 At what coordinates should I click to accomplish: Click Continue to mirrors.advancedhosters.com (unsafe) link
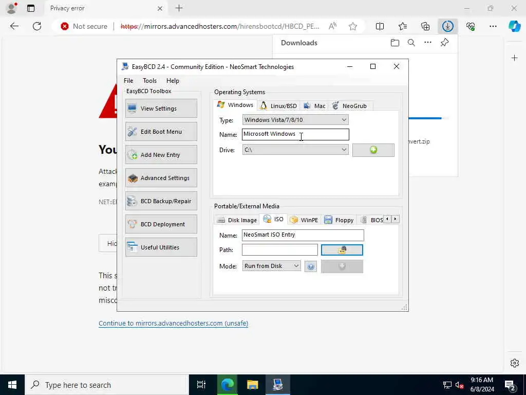(x=174, y=323)
